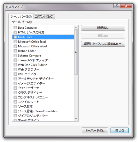Toggle the IntelliTrace toolbar checkbox
Viewport: 138px width, 142px height.
[x=15, y=37]
